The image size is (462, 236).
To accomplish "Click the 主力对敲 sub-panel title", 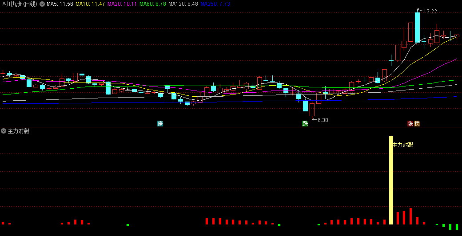I will (x=18, y=131).
